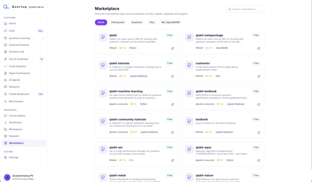312x182 pixels.
Task: Open external link icon on rustworkx card
Action: pyautogui.click(x=259, y=76)
